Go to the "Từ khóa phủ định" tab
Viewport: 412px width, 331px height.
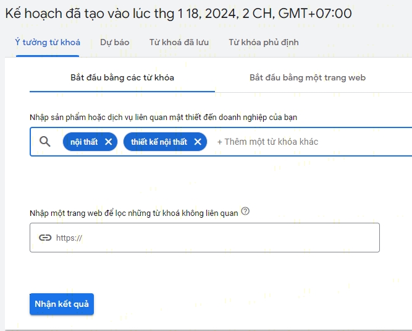coord(263,43)
